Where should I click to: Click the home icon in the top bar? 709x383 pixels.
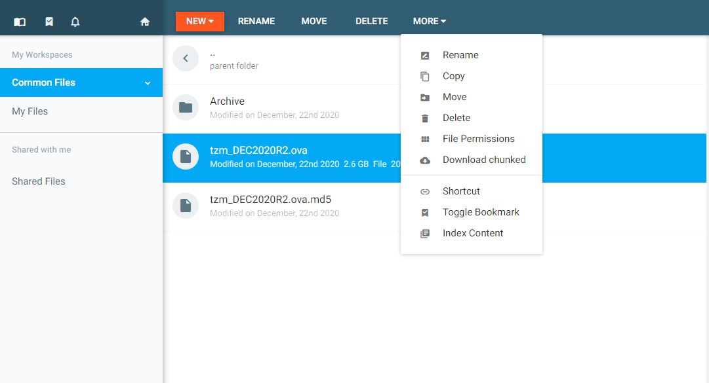point(144,21)
